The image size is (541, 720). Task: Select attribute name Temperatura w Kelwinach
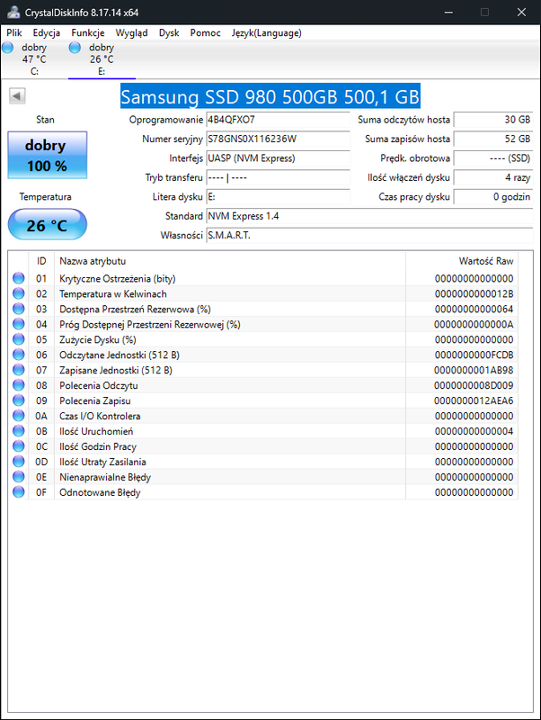[113, 294]
